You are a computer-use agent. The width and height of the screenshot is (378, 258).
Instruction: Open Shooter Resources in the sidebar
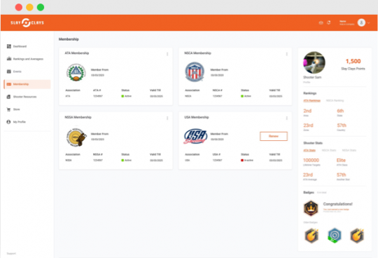pyautogui.click(x=22, y=97)
